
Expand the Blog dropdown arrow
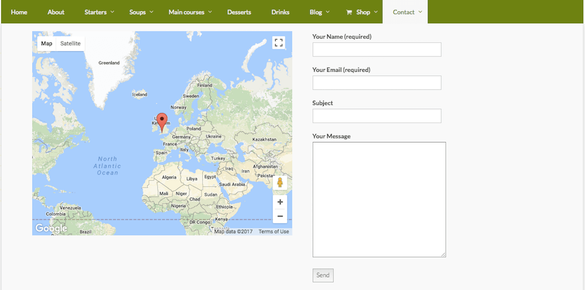coord(328,12)
